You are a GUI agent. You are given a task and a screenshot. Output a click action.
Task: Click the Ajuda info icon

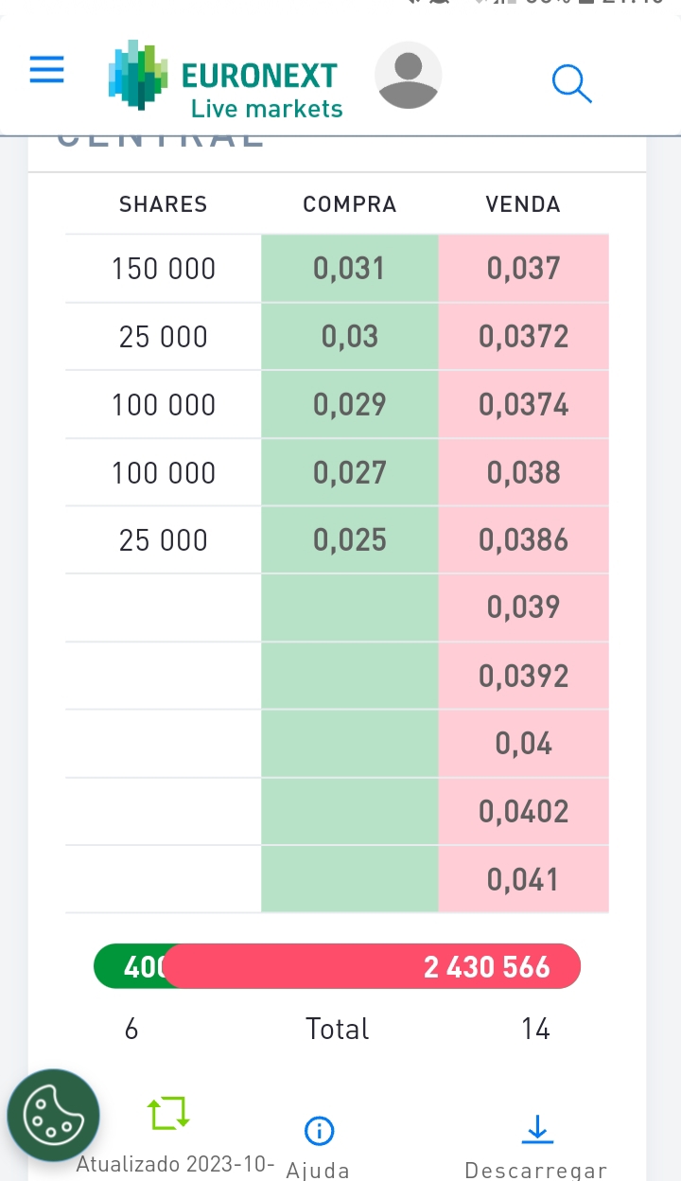coord(319,1130)
